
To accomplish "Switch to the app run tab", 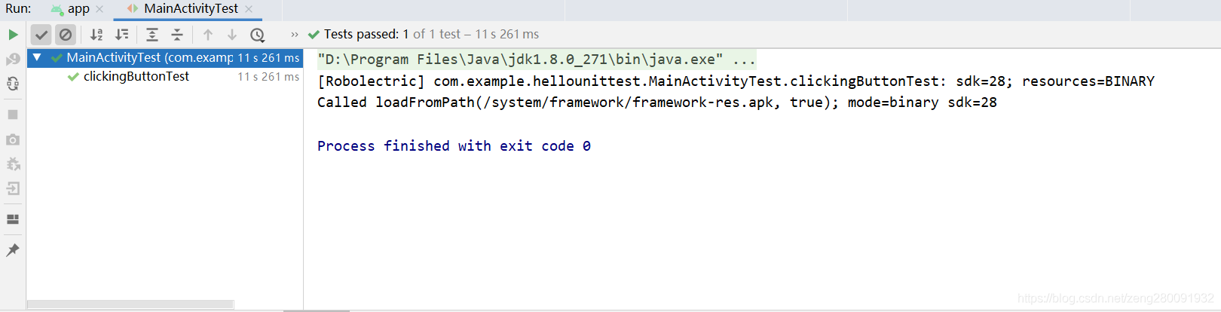I will coord(78,9).
